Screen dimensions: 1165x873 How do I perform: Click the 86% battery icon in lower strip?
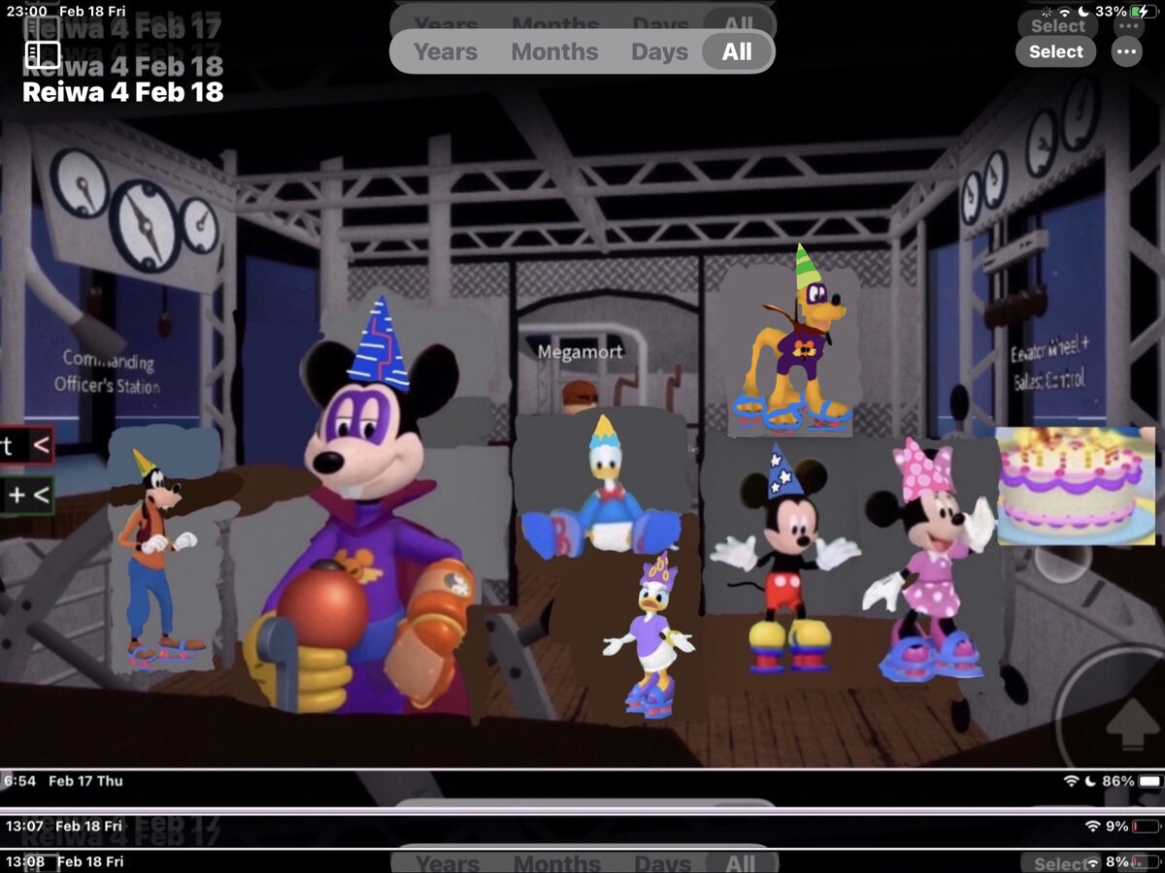1149,781
